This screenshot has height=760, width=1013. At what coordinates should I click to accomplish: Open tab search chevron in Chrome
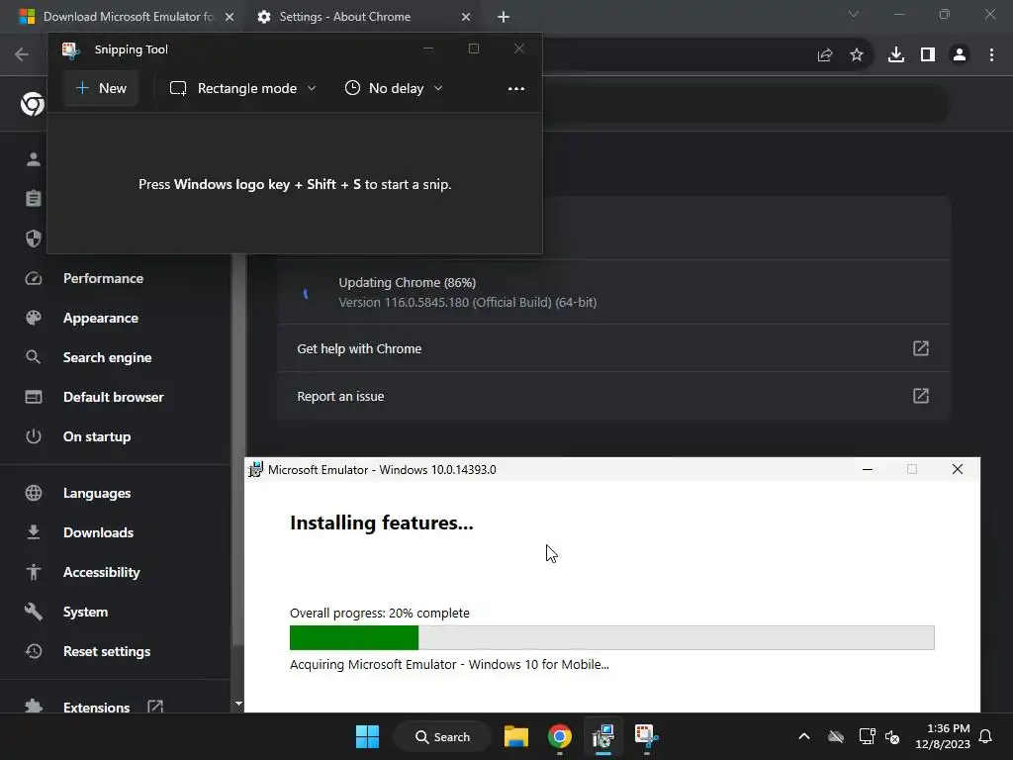point(854,14)
